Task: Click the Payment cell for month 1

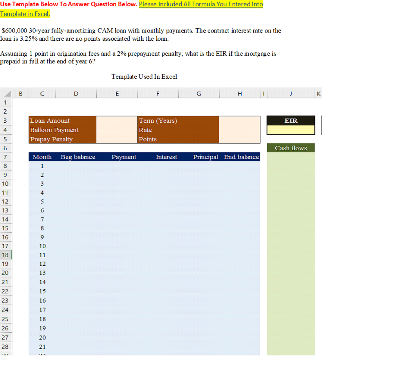Action: click(117, 166)
